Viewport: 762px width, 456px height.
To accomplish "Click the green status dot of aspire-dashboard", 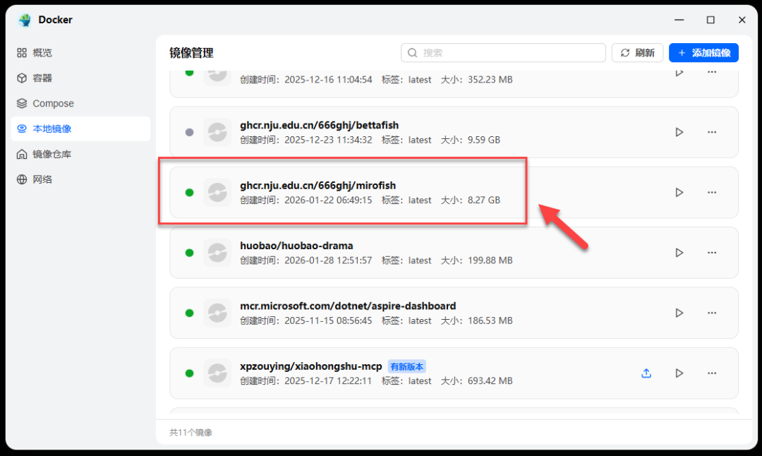I will tap(190, 313).
